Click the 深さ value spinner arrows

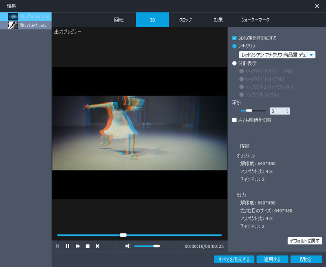(x=288, y=111)
